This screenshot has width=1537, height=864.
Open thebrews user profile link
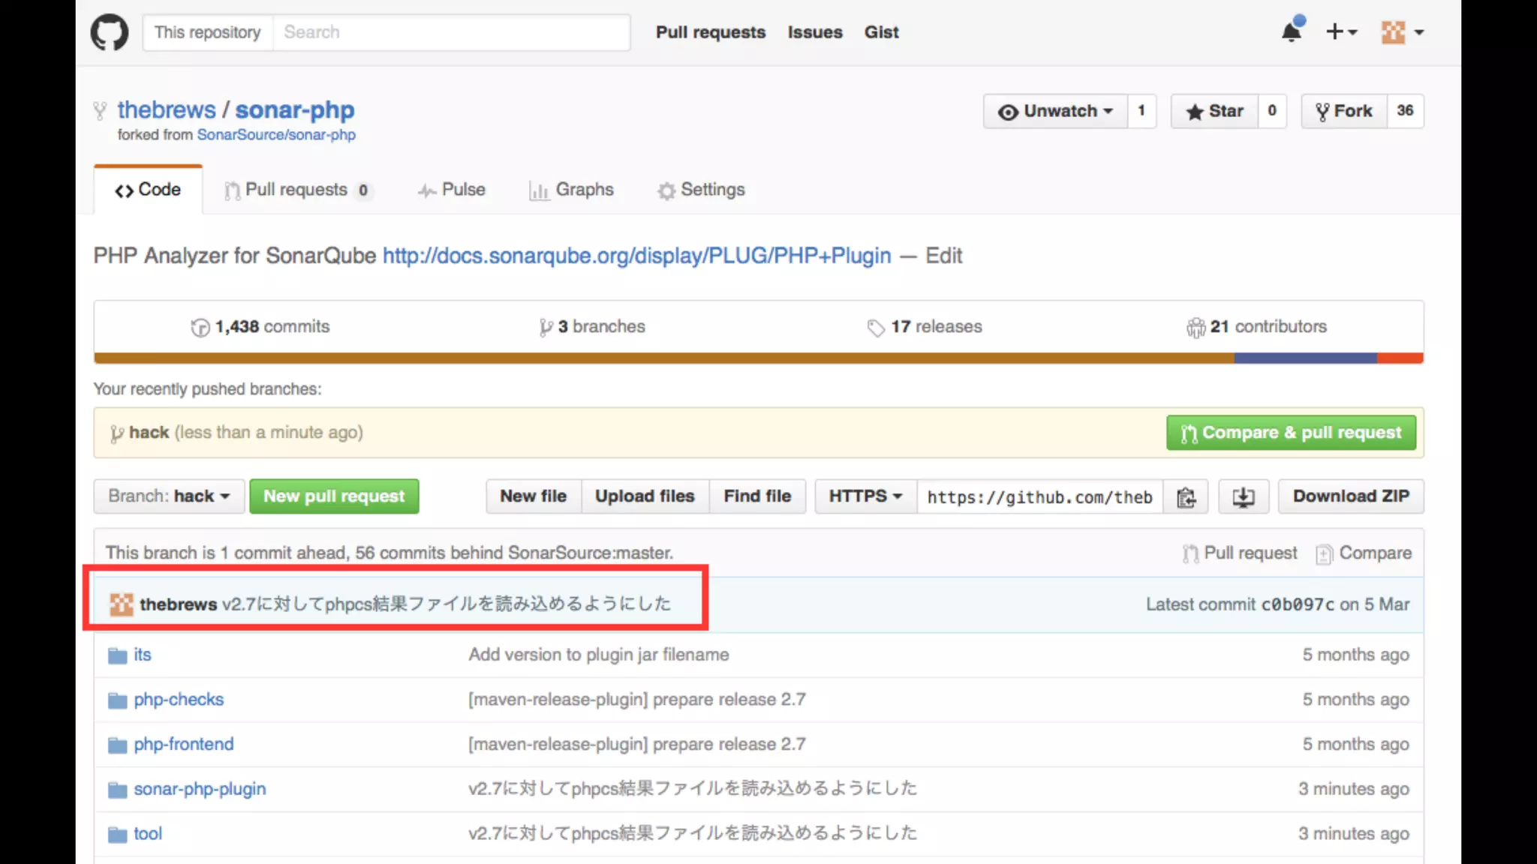[167, 109]
